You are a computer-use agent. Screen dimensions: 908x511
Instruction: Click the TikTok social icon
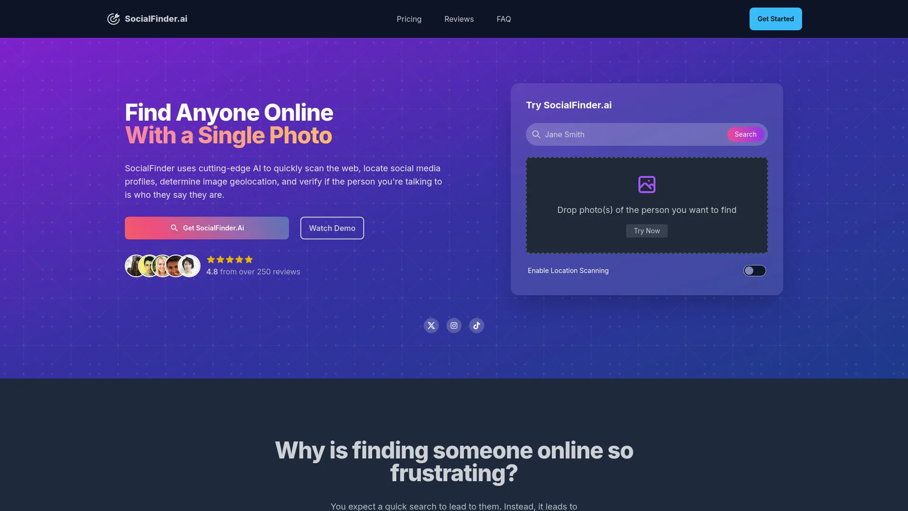pyautogui.click(x=476, y=325)
